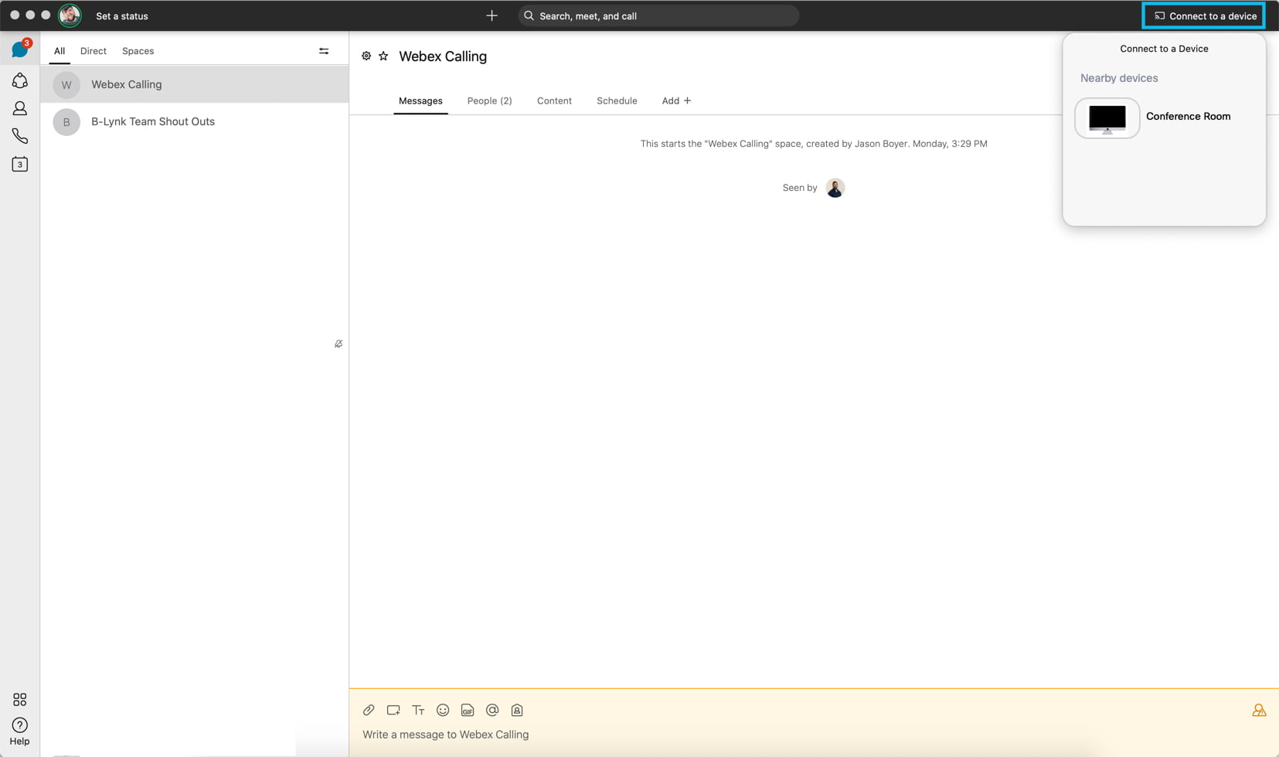Click the Conference Room device label

[x=1188, y=116]
